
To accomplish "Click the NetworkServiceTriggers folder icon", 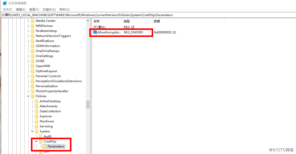I will [x=32, y=36].
